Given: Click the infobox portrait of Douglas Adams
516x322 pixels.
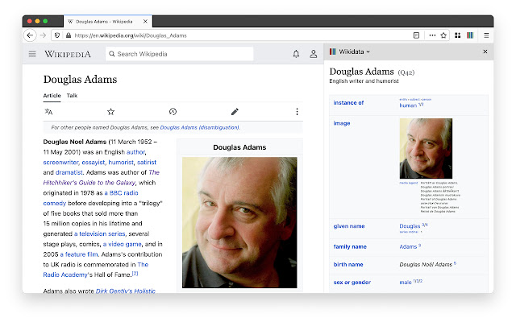Looking at the screenshot, I should point(239,222).
